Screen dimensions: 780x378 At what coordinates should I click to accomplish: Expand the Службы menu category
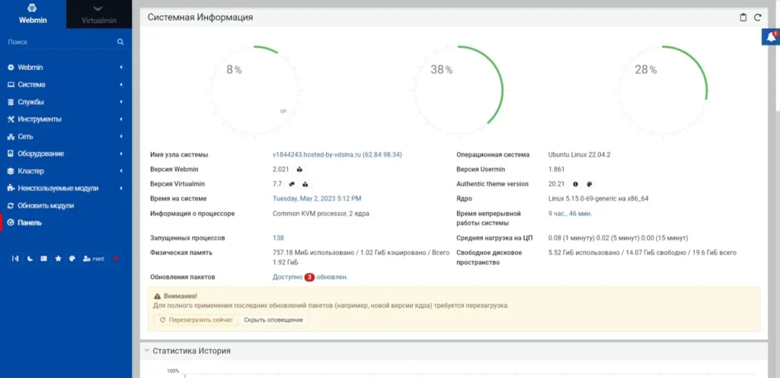point(66,102)
